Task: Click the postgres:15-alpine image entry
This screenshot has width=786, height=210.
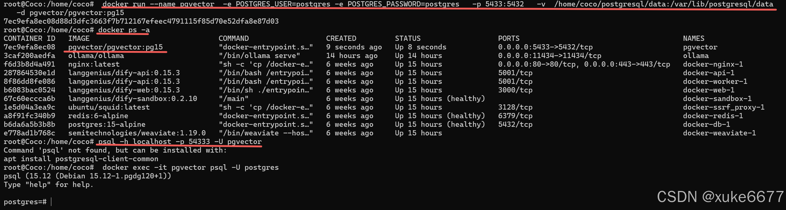Action: point(107,124)
